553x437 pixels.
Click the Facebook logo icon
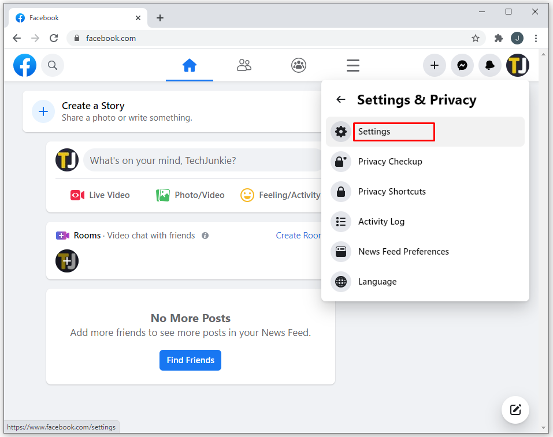point(25,65)
